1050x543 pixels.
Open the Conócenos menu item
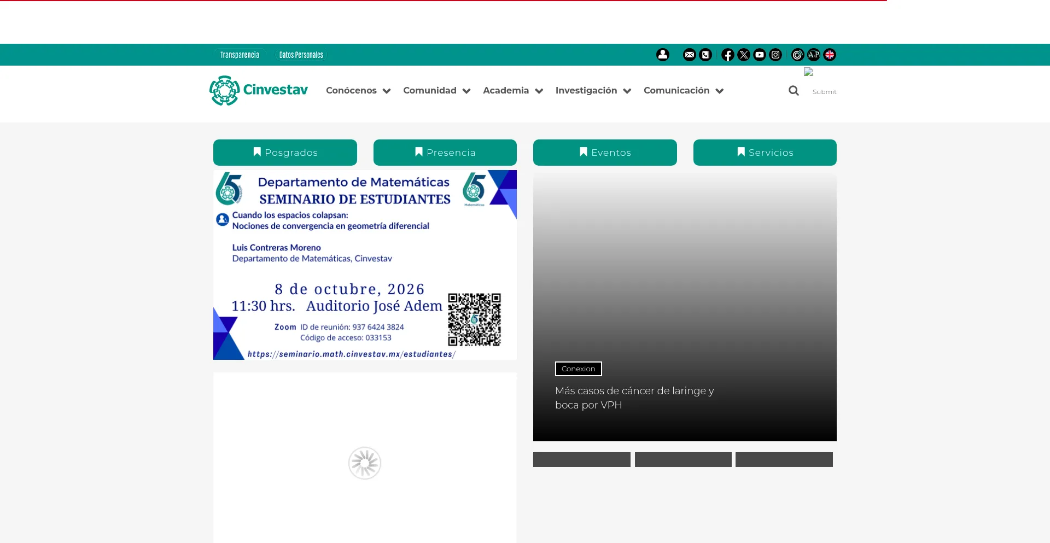(x=351, y=91)
